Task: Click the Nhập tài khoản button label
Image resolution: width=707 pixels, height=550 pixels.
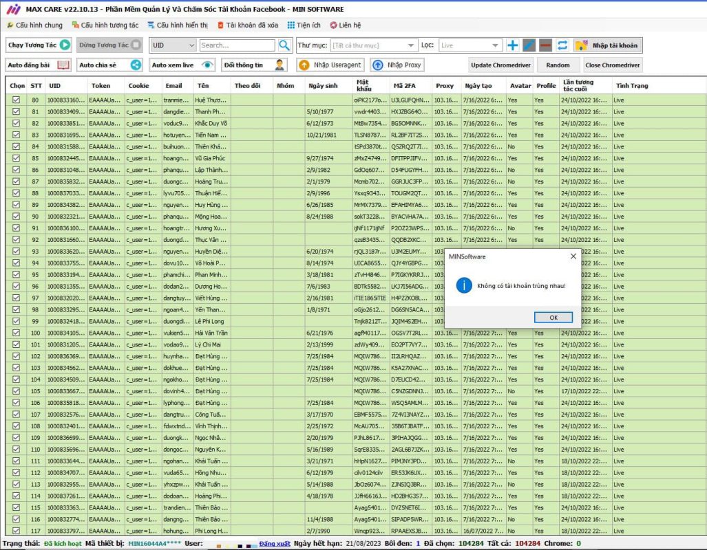Action: click(615, 45)
